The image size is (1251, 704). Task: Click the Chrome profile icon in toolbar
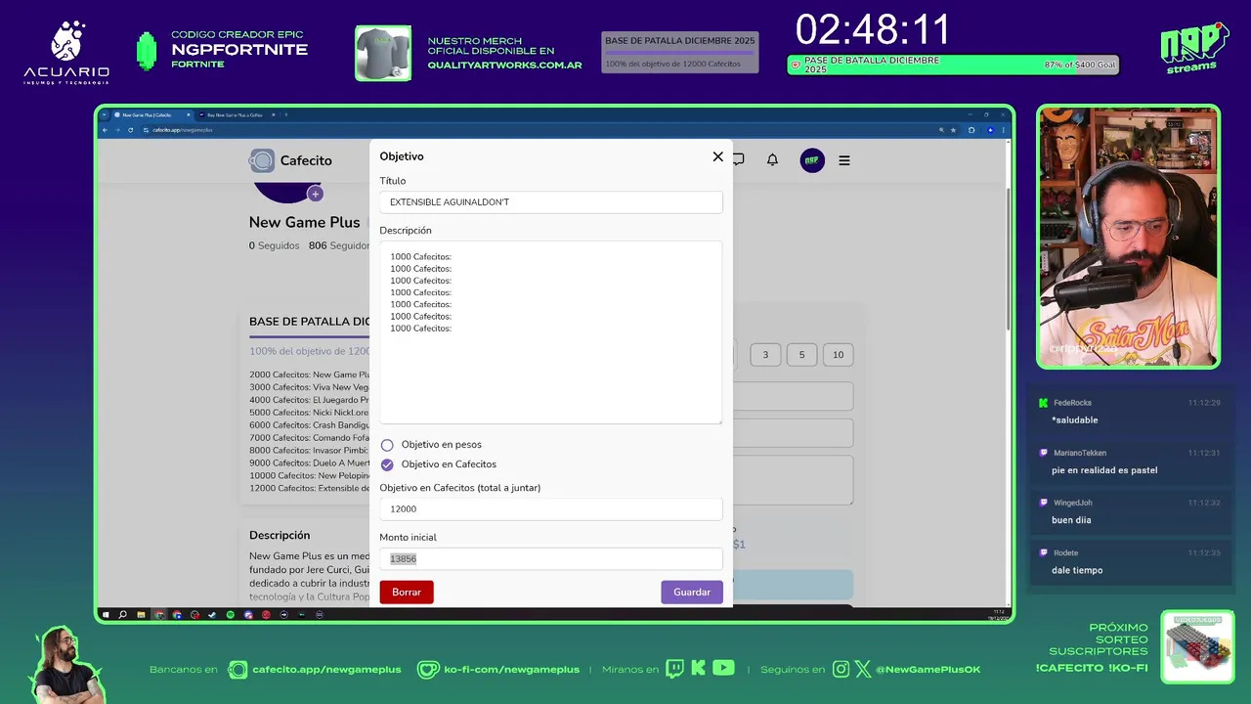pos(990,130)
